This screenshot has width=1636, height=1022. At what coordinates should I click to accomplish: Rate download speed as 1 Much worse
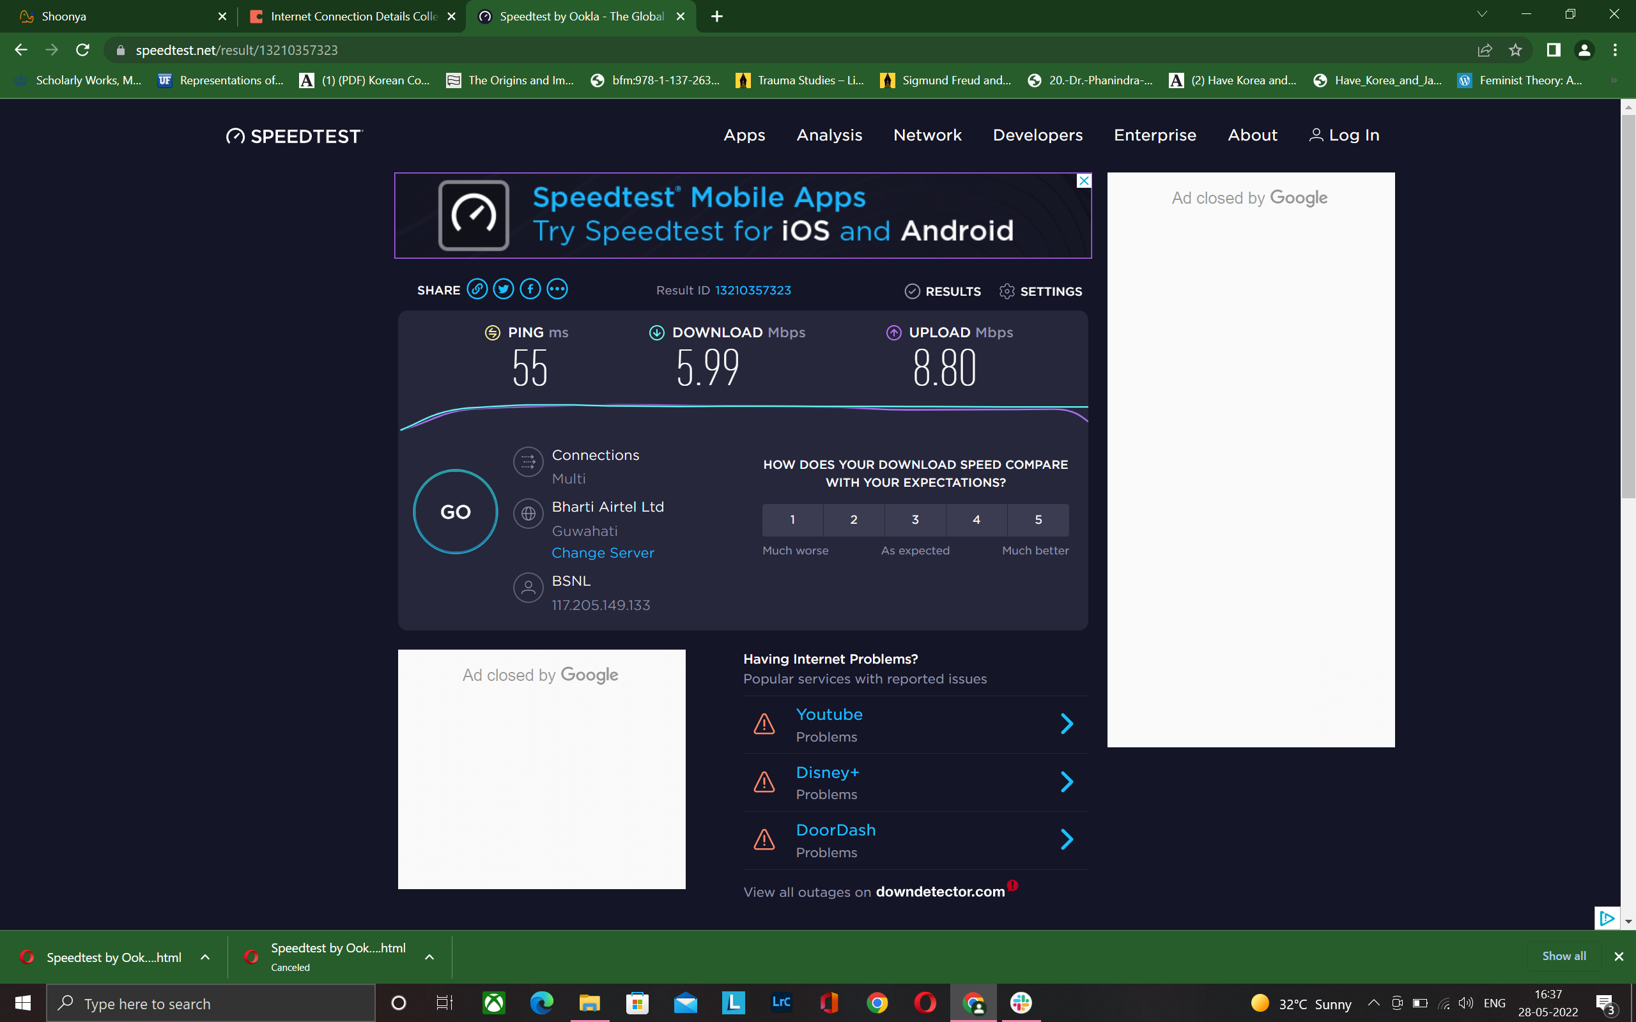[x=792, y=519]
